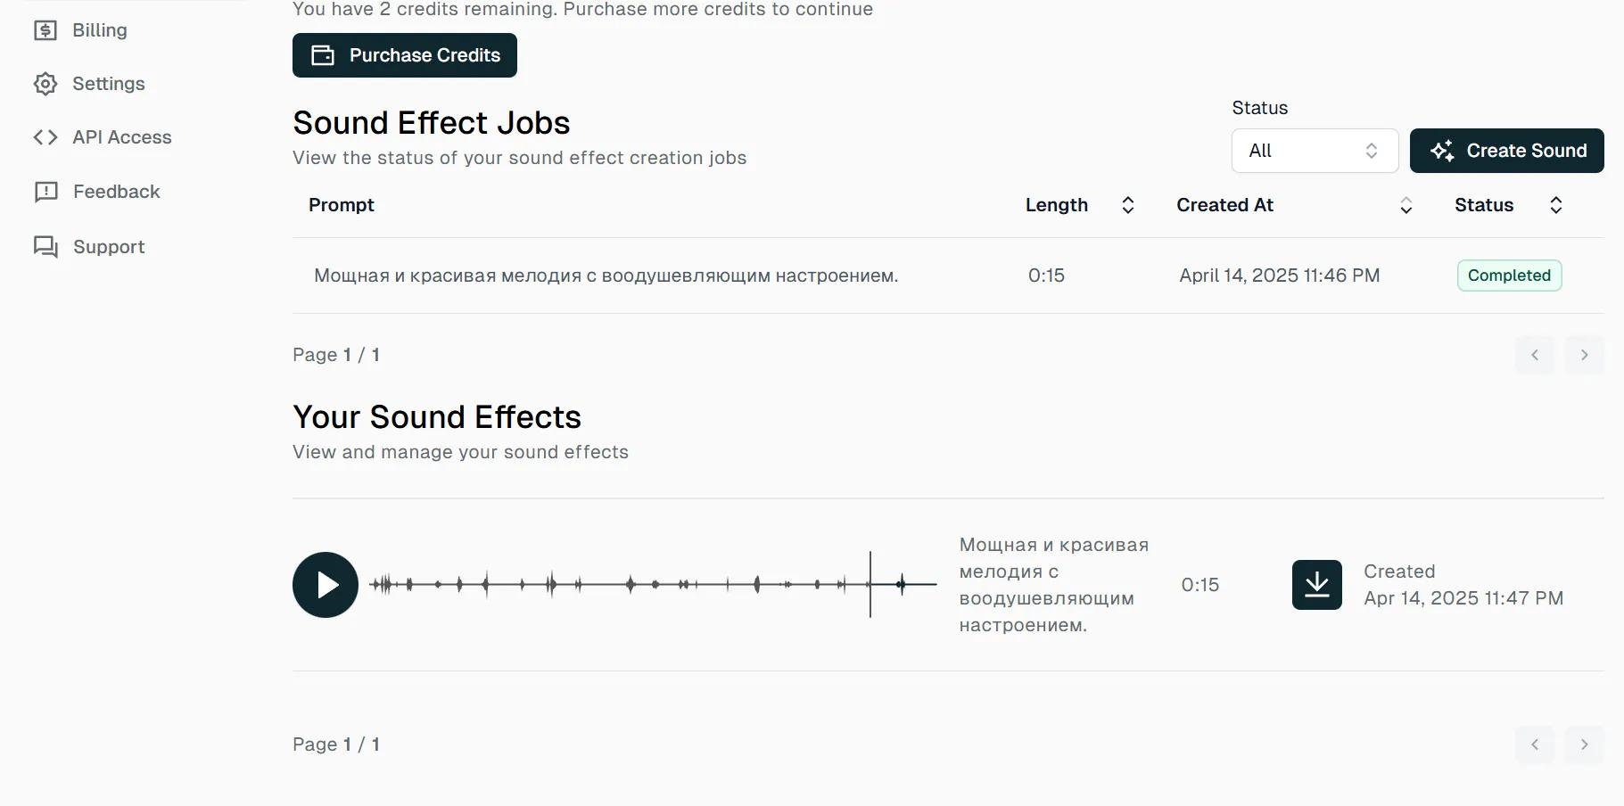Play the sound effect audio

[x=326, y=585]
